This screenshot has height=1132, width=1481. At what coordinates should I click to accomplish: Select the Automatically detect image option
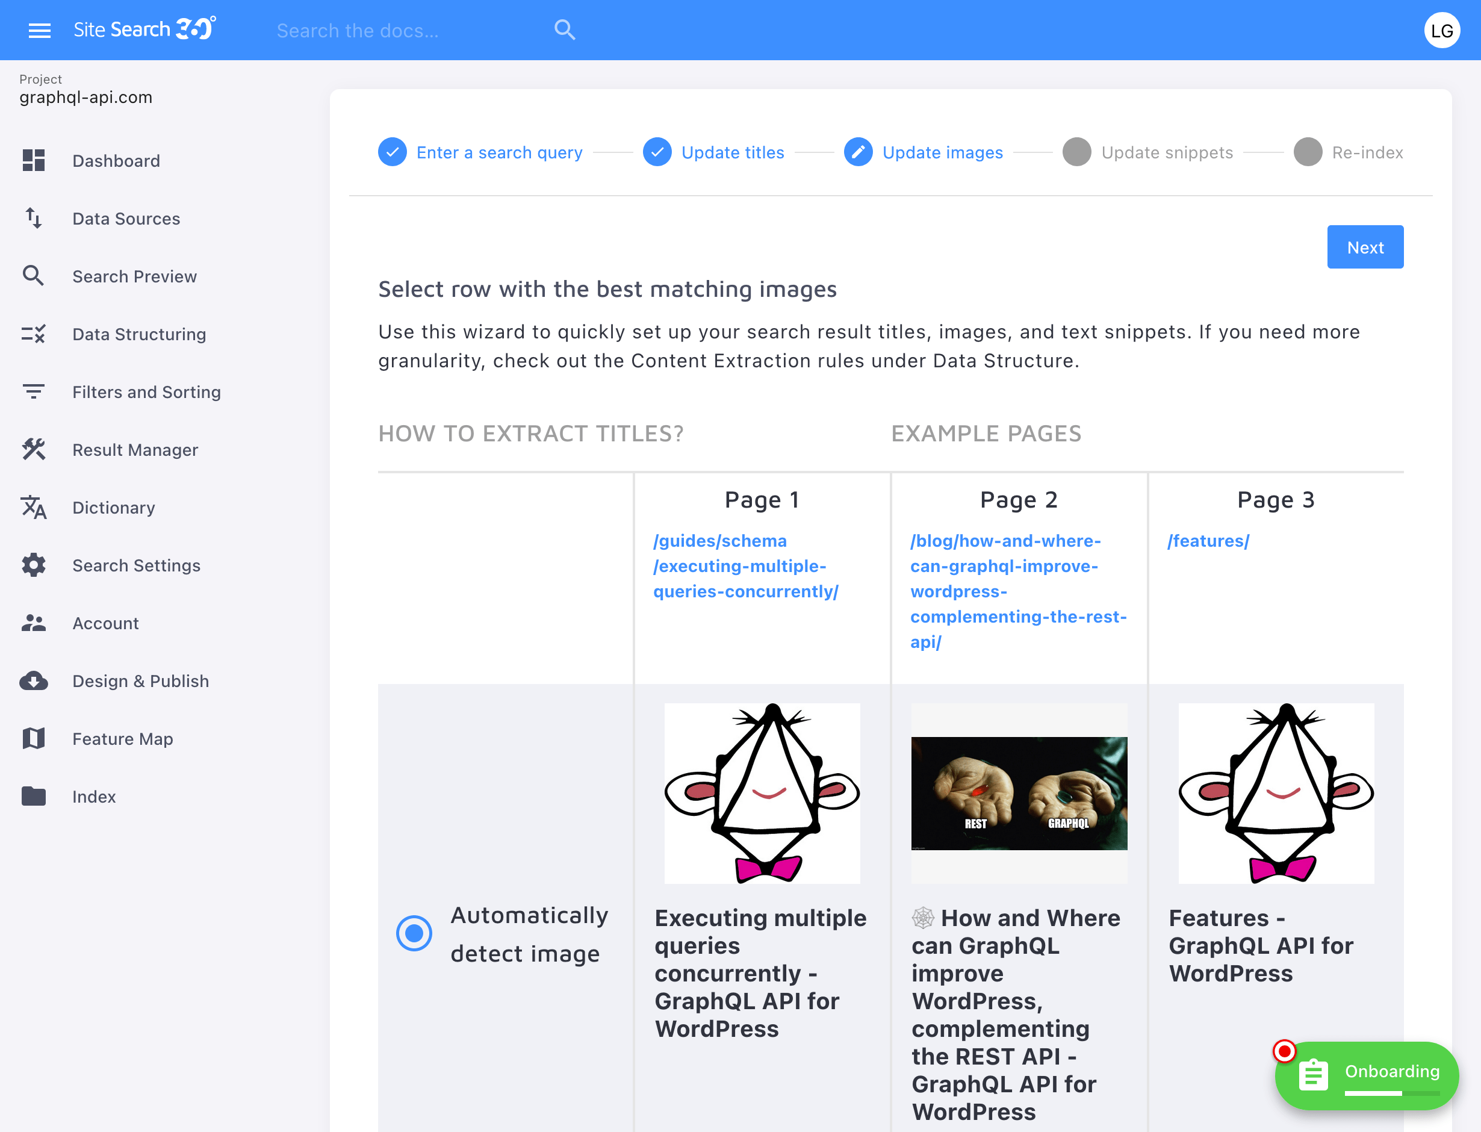click(414, 933)
